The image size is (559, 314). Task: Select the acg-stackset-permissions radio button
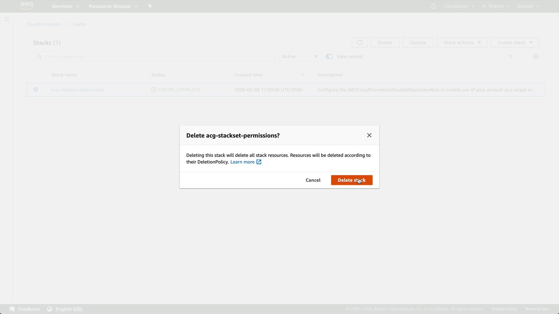[36, 90]
